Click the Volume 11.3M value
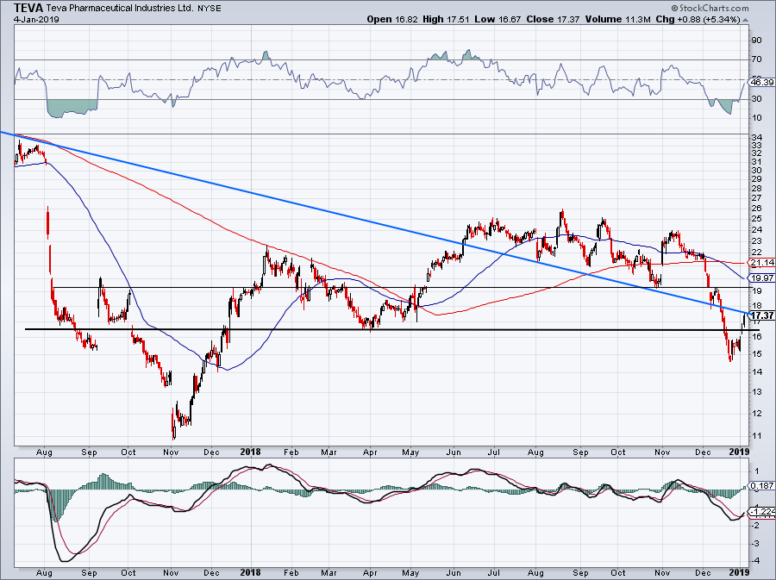776x580 pixels. [x=617, y=19]
